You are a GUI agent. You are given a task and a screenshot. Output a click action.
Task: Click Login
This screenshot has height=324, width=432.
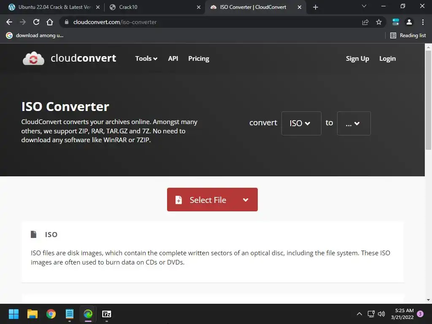[x=387, y=58]
